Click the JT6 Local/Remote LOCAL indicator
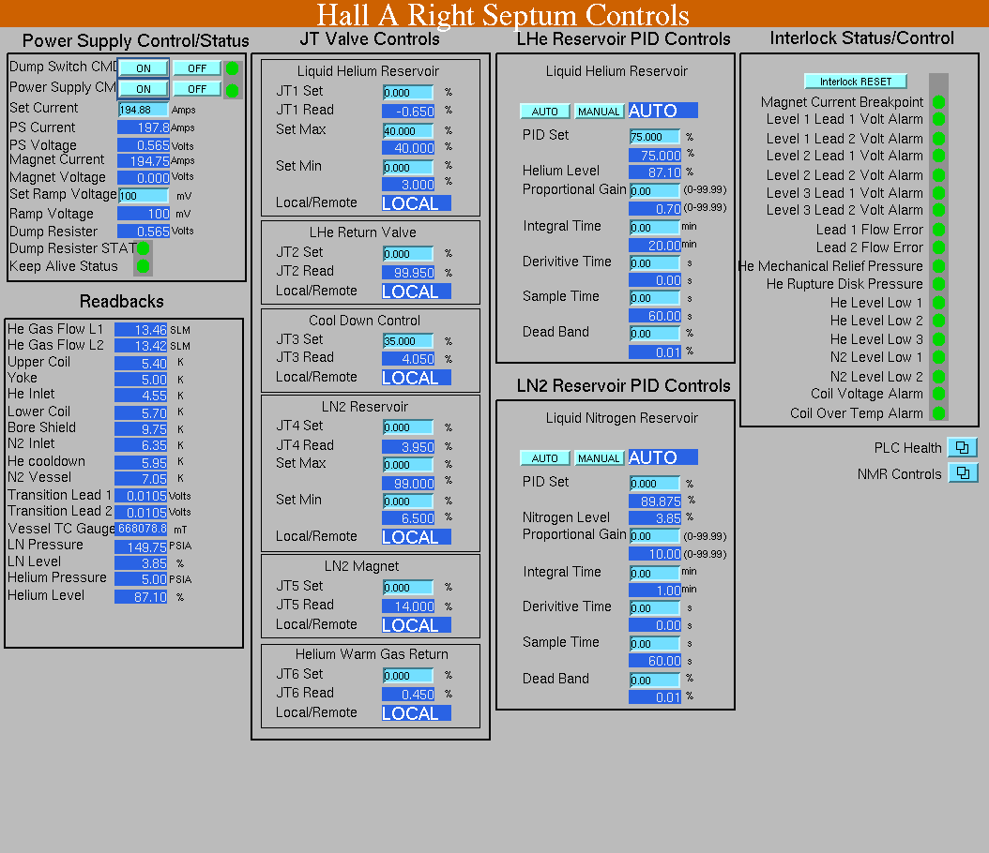989x853 pixels. [417, 713]
